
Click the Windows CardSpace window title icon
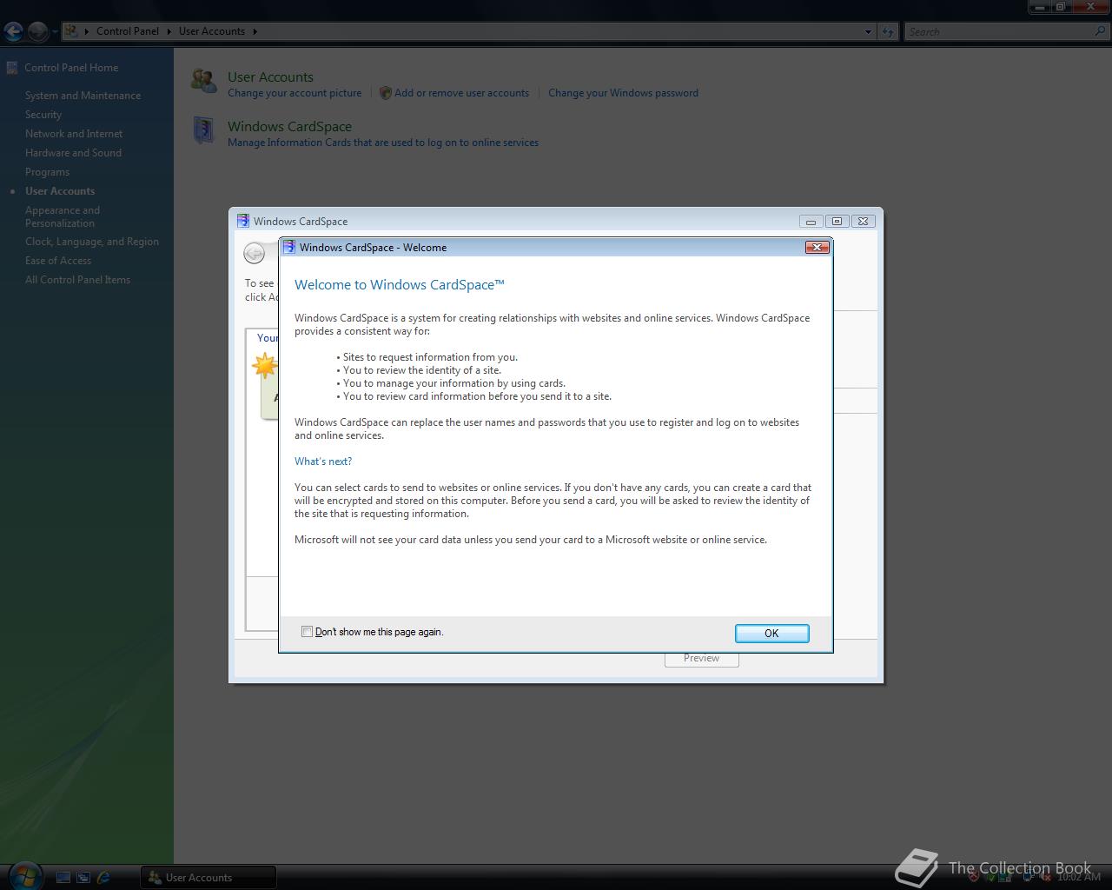click(x=243, y=221)
